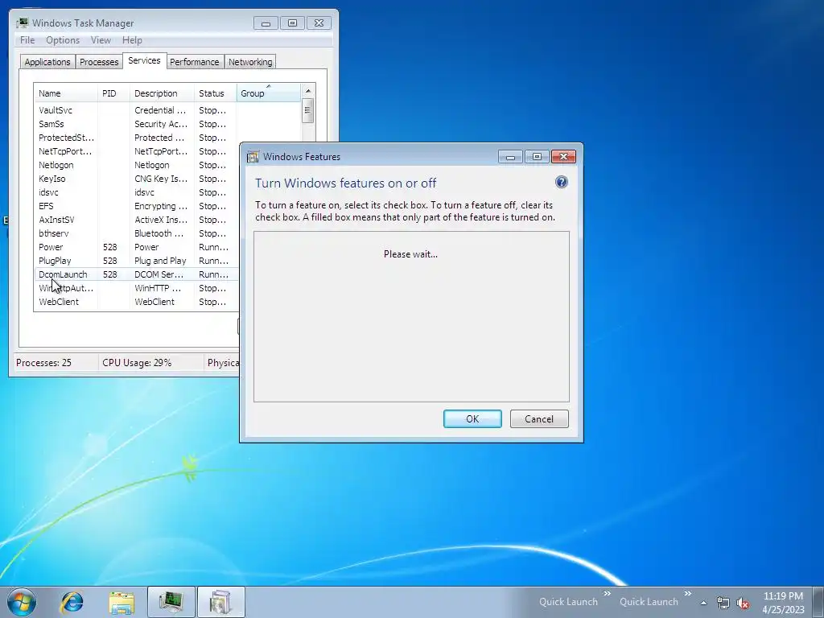Open the network tray icon
This screenshot has height=618, width=824.
coord(723,604)
